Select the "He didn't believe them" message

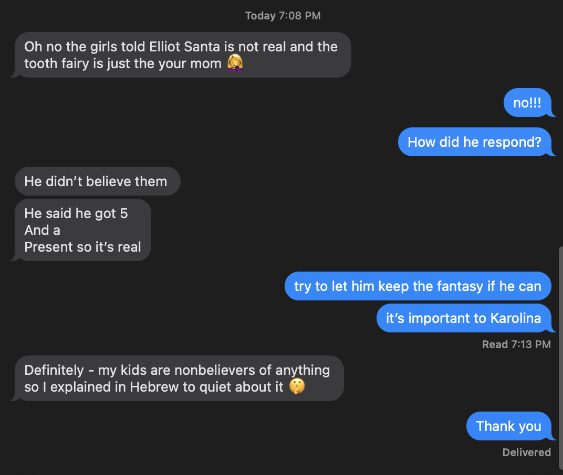tap(96, 181)
